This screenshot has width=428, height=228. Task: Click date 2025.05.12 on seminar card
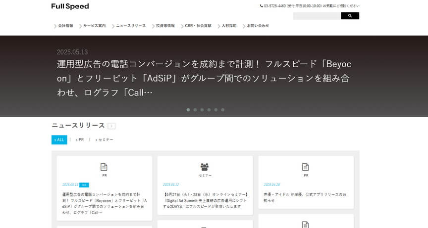click(x=171, y=184)
